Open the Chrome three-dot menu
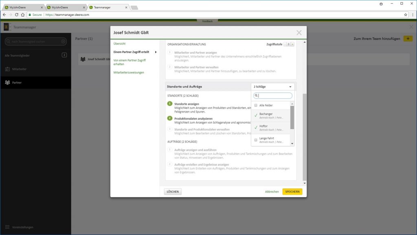The image size is (417, 235). click(413, 15)
